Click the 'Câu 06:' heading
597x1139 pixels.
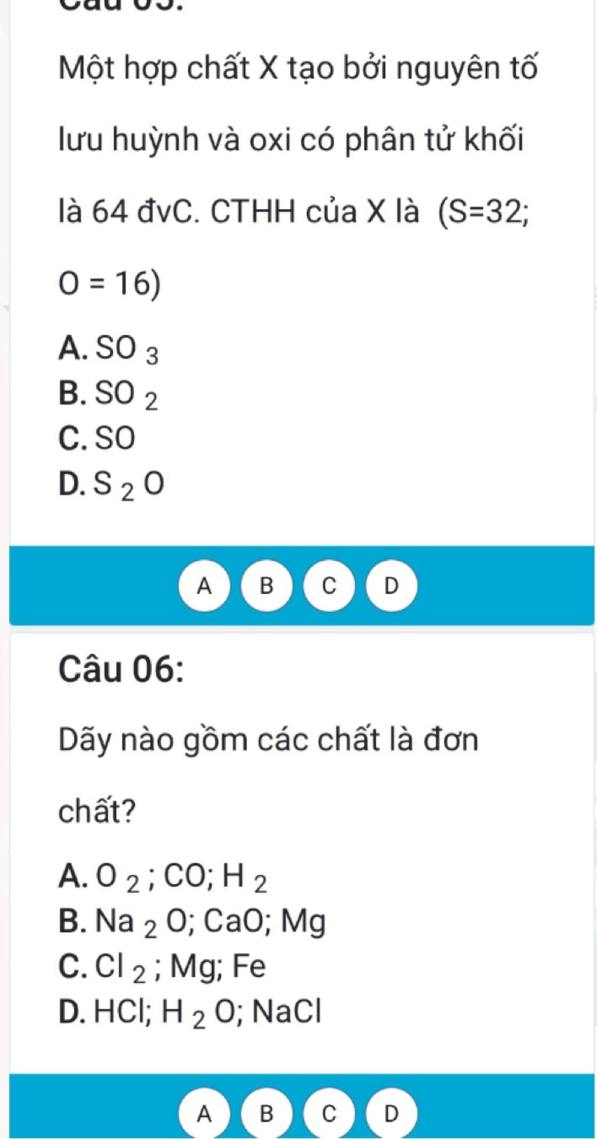click(x=121, y=668)
